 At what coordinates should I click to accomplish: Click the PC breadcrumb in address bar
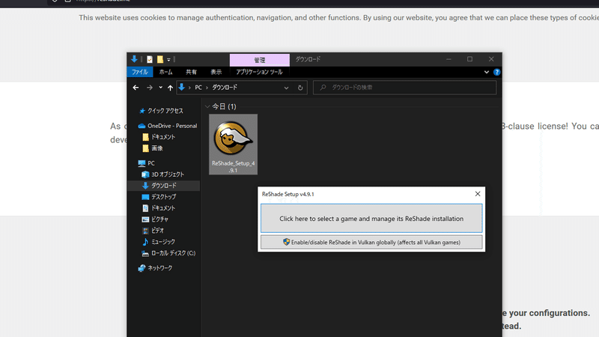point(198,88)
